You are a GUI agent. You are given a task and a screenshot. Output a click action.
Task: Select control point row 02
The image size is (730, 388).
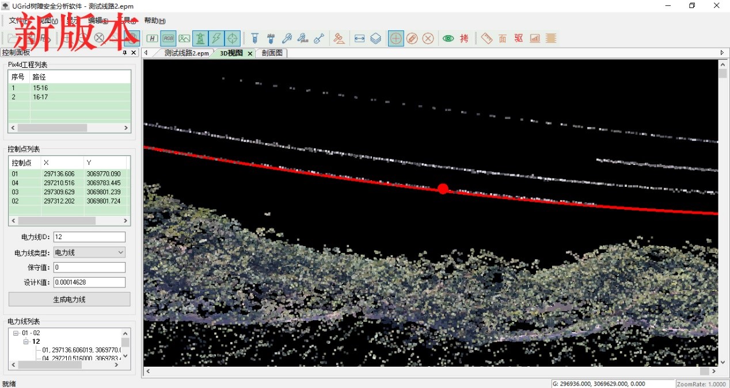(x=70, y=201)
